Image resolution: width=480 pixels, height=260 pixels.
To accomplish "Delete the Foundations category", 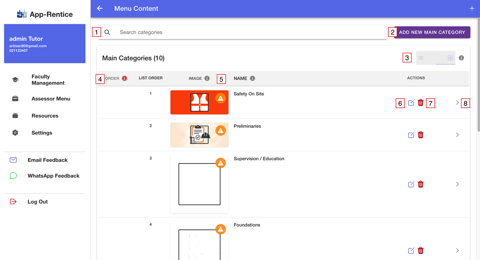I will pyautogui.click(x=421, y=250).
